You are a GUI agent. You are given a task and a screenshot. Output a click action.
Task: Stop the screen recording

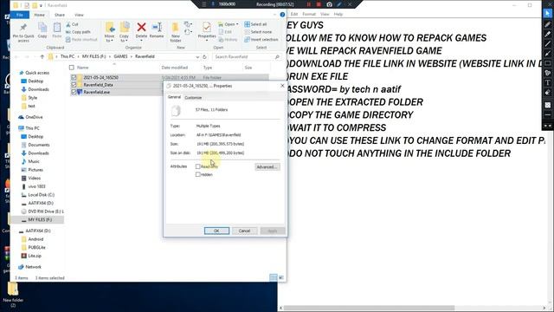[319, 4]
